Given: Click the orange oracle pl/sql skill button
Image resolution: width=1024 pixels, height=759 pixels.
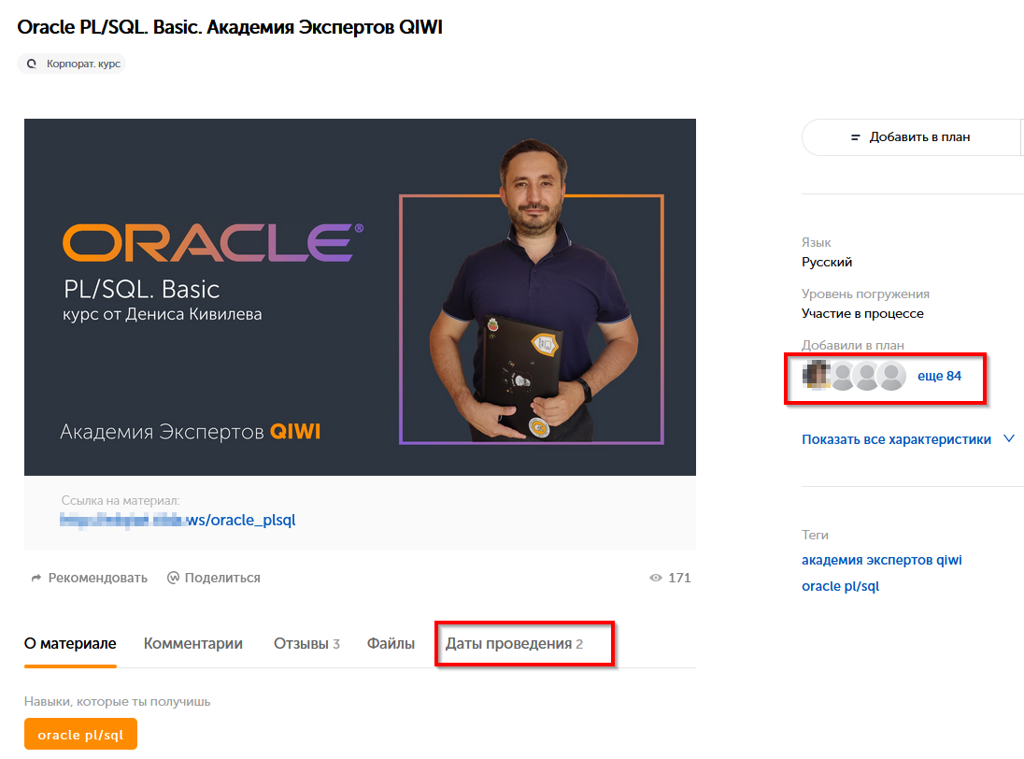Looking at the screenshot, I should (x=80, y=735).
